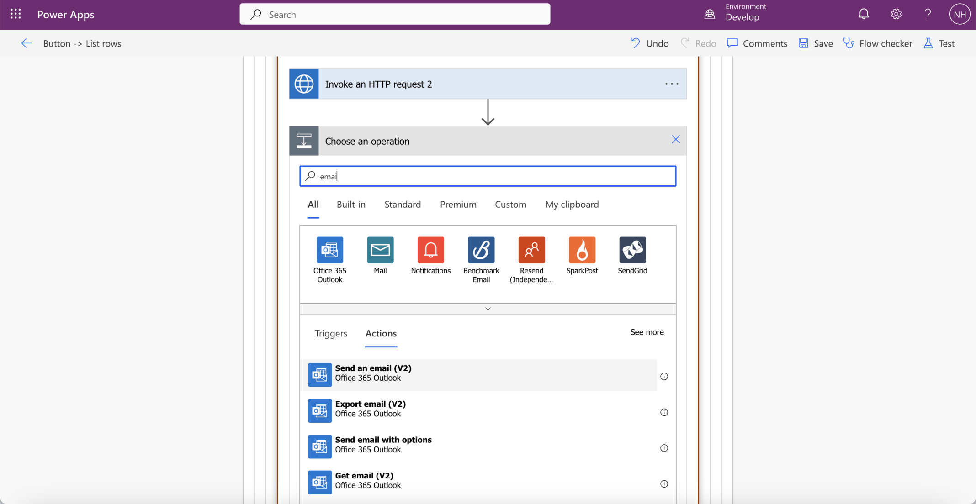Viewport: 976px width, 504px height.
Task: Open the app launcher waffle menu
Action: click(16, 14)
